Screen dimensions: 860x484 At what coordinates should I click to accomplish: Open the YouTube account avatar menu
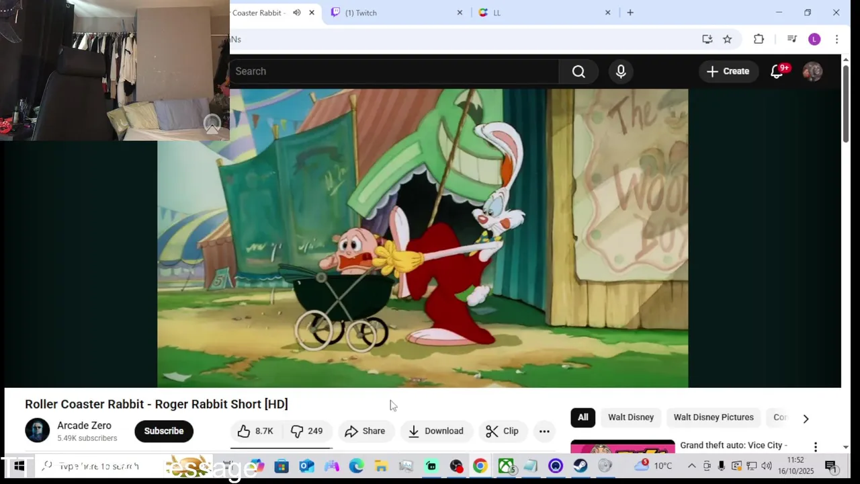[812, 71]
